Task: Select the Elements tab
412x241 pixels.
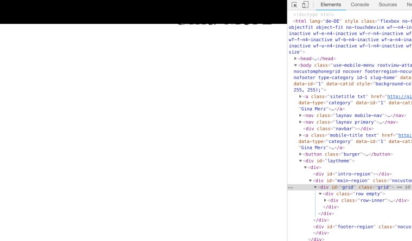Action: click(331, 5)
